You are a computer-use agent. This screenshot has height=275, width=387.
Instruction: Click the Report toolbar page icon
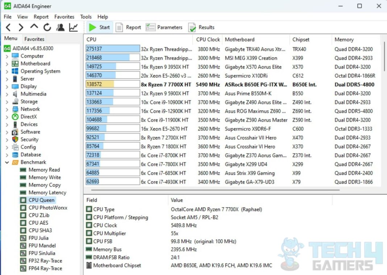(x=128, y=27)
